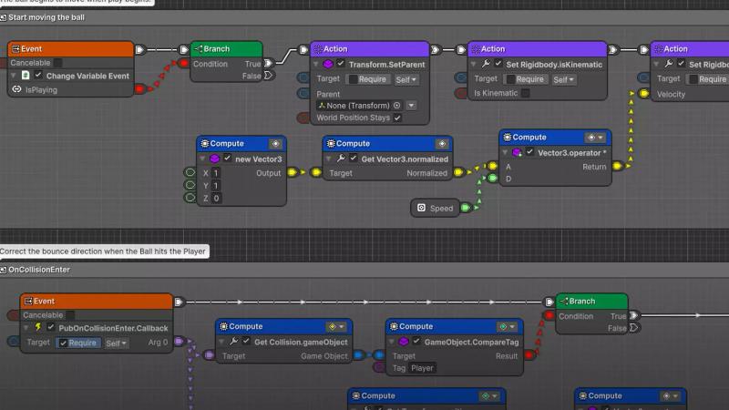Collapse the new Vector3 foldout arrow

pos(202,159)
